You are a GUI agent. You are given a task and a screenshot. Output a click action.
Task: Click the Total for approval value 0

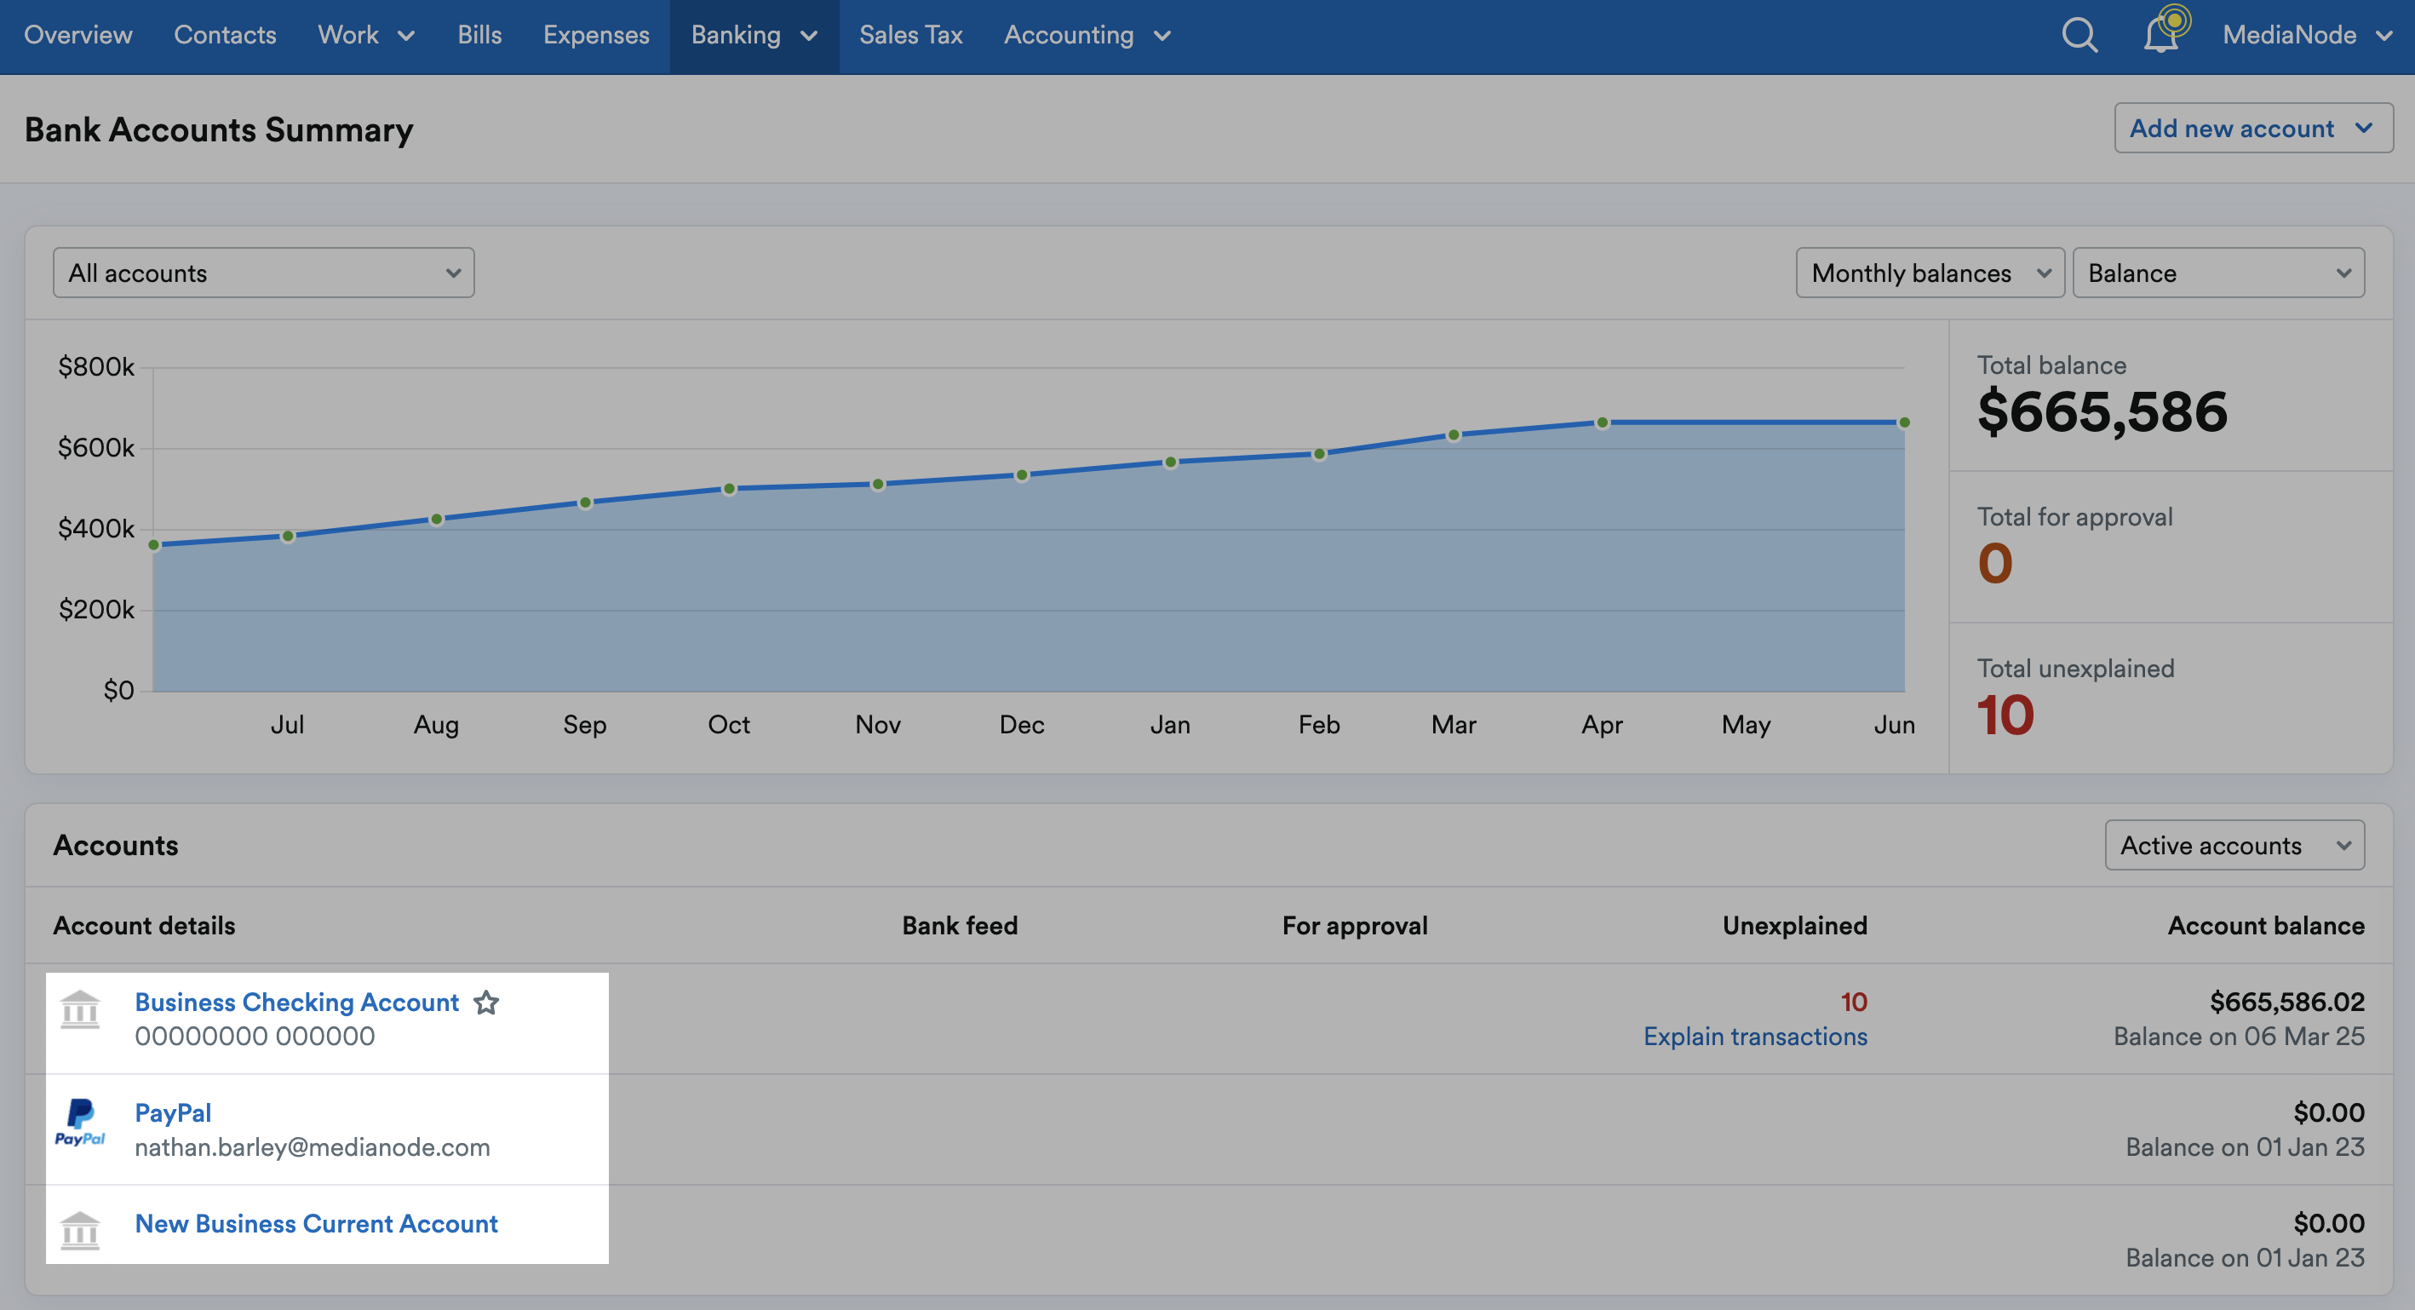tap(1995, 564)
